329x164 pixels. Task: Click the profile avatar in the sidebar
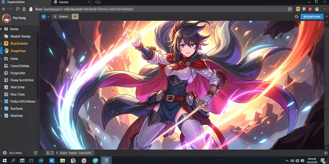pyautogui.click(x=6, y=18)
